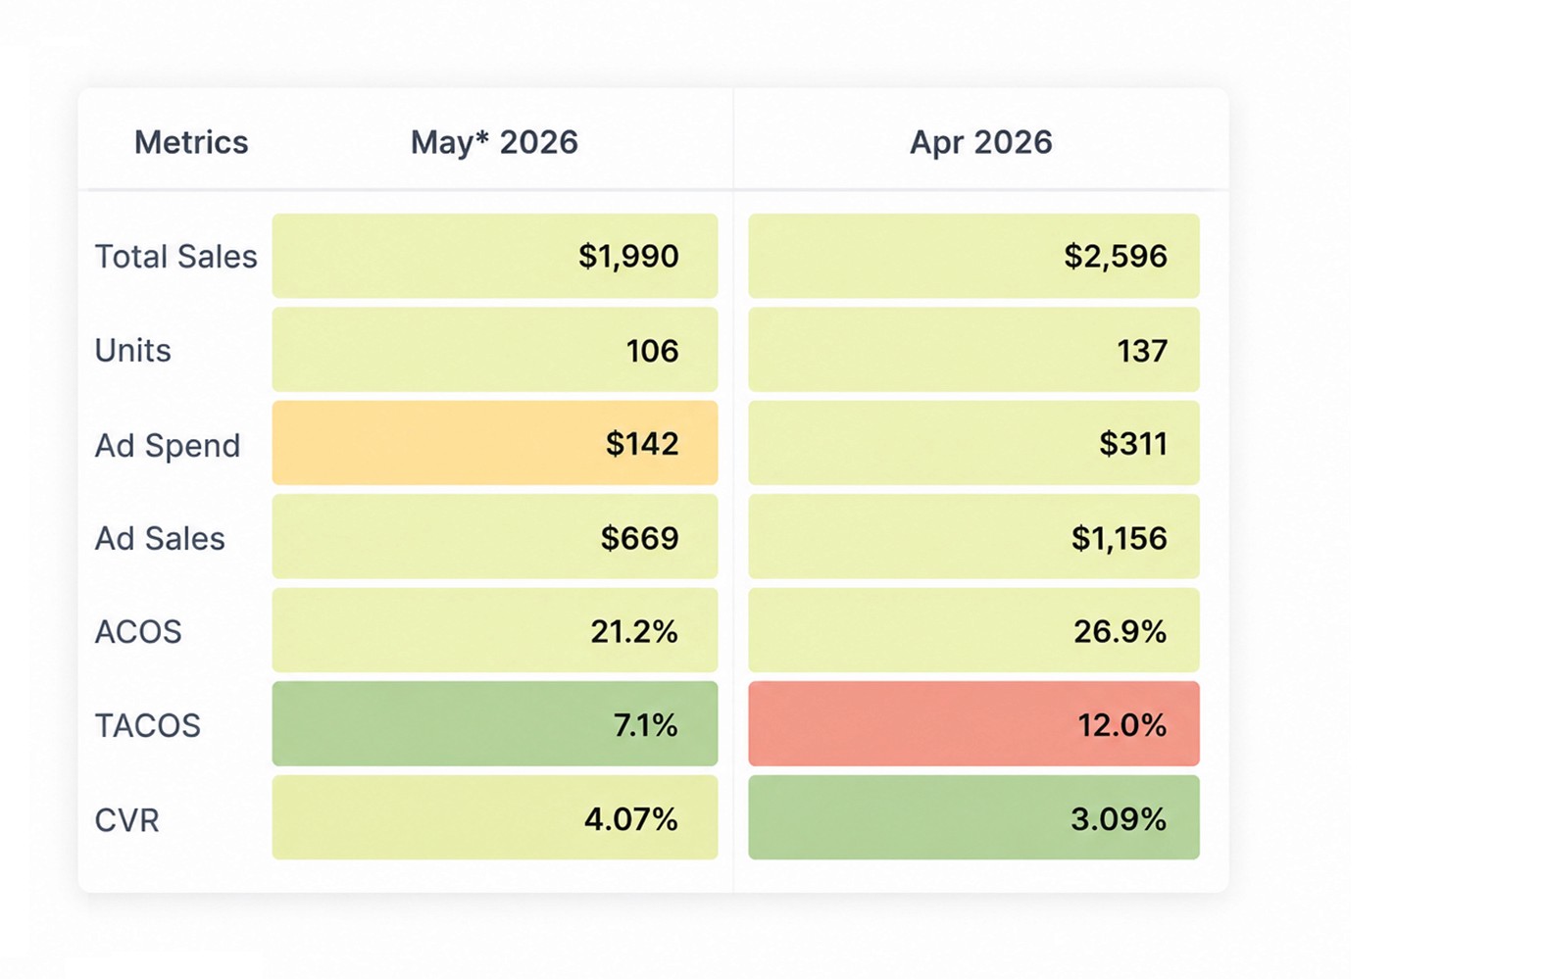Click the Total Sales row label
Viewport: 1544px width, 979px height.
(175, 257)
